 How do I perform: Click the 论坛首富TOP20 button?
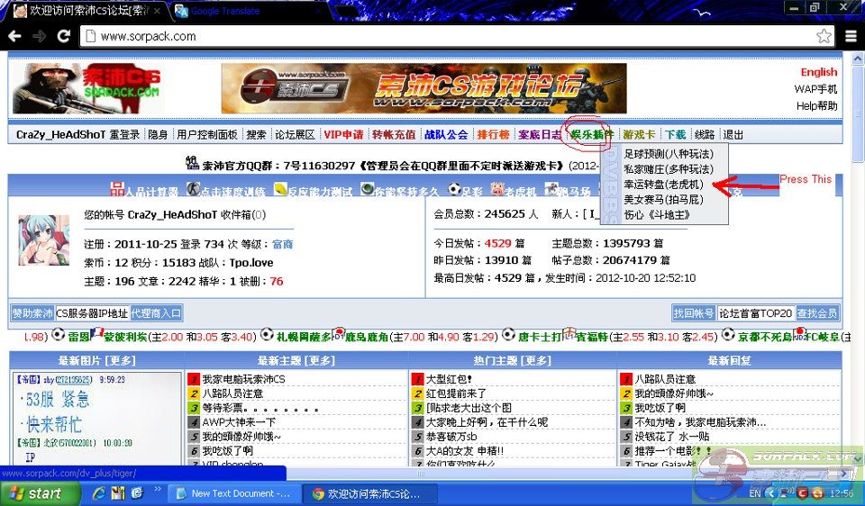(x=755, y=313)
